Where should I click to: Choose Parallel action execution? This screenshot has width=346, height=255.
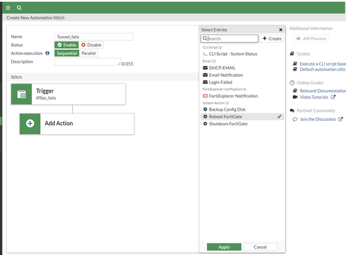[88, 53]
